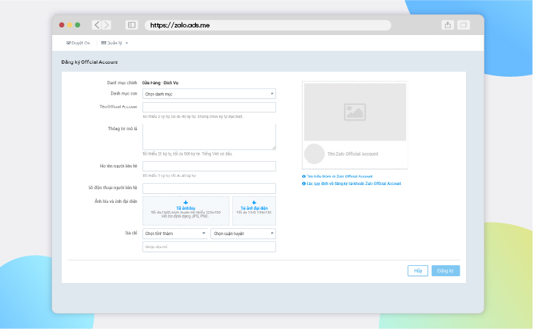Image resolution: width=533 pixels, height=329 pixels.
Task: Click the info icon beside Tìm hiểu thêm
Action: pos(304,176)
